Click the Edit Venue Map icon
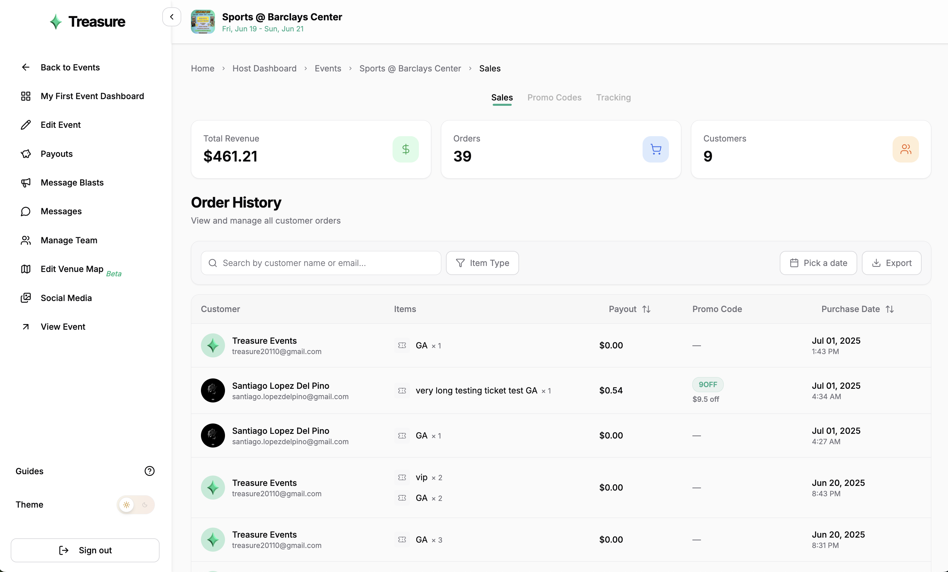948x572 pixels. (x=25, y=269)
